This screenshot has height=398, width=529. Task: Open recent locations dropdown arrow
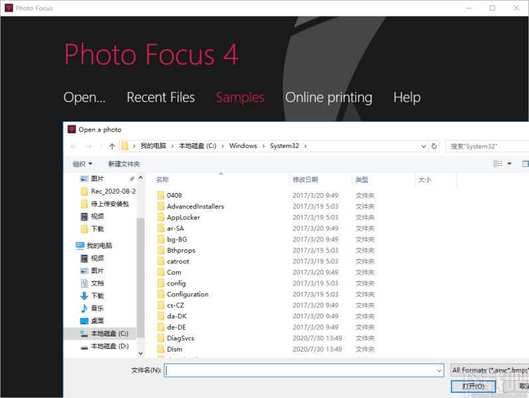(101, 146)
